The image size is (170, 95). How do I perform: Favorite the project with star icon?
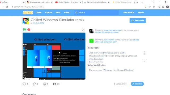34,84
